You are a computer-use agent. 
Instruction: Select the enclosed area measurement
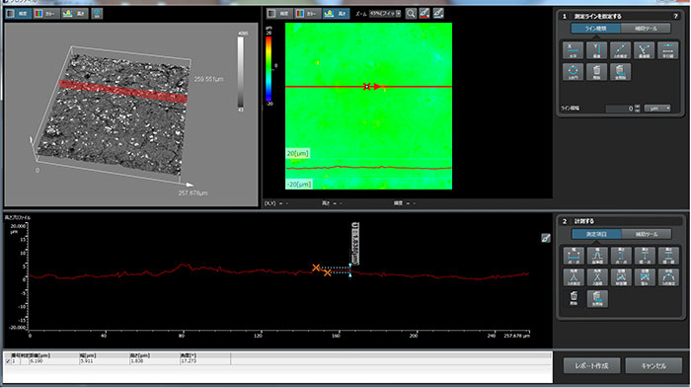[645, 277]
